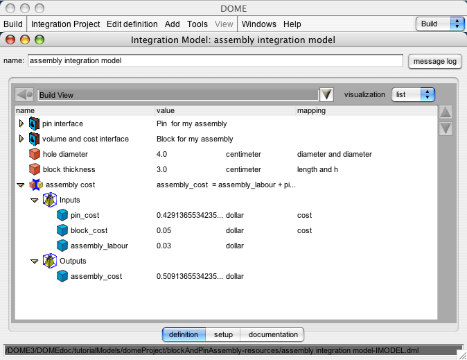This screenshot has width=467, height=360.
Task: Click the pin_cost 'cost' mapping cell
Action: (304, 215)
